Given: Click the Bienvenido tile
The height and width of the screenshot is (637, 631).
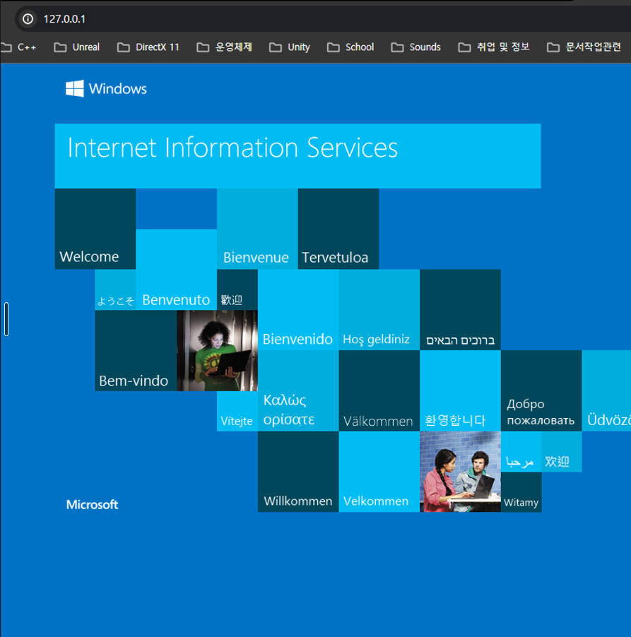Looking at the screenshot, I should click(298, 309).
